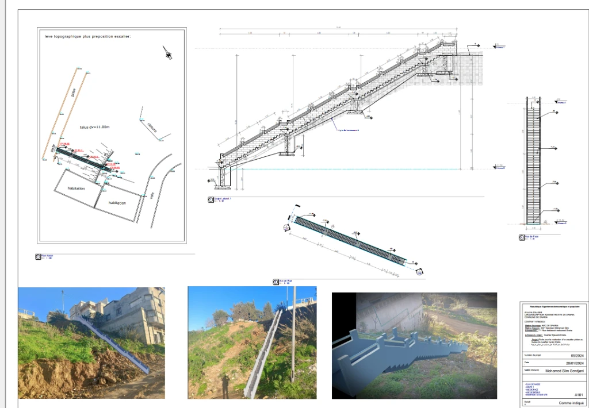
Task: Click the left 'habitation' building label
Action: coord(77,188)
